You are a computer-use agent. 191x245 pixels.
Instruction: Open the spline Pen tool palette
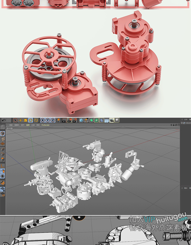pyautogui.click(x=86, y=120)
